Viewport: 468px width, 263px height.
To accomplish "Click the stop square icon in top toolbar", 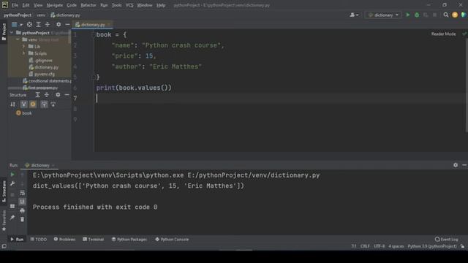I will [x=434, y=15].
